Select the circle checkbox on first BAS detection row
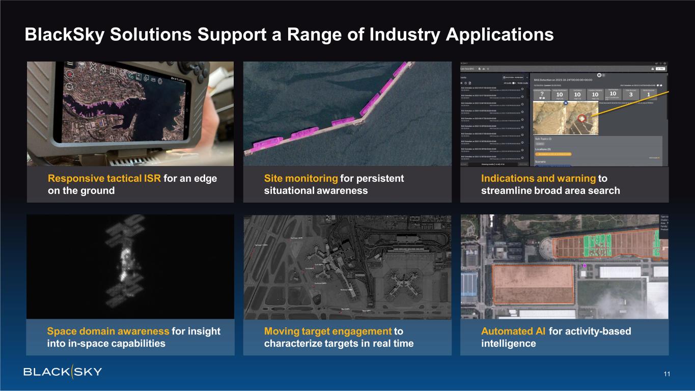 pos(522,89)
